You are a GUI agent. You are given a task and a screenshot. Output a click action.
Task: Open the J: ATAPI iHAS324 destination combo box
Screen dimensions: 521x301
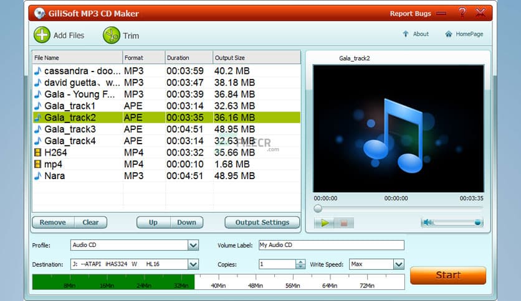pyautogui.click(x=135, y=264)
